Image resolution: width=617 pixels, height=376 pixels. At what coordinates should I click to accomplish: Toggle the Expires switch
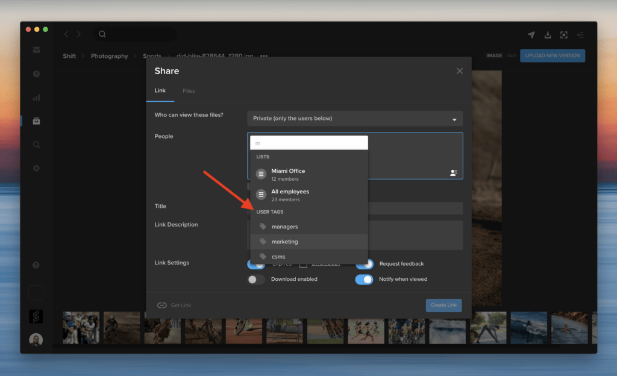pyautogui.click(x=256, y=265)
